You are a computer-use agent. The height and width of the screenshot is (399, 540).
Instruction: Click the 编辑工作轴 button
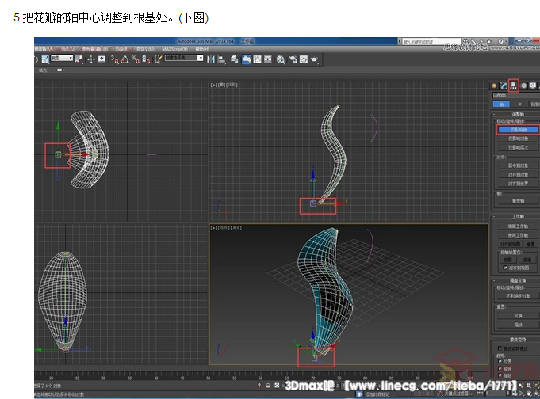pyautogui.click(x=519, y=226)
